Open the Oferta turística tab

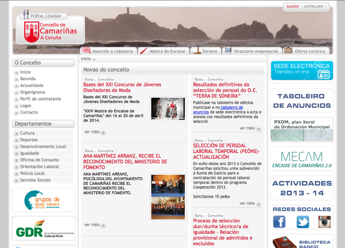click(x=306, y=51)
